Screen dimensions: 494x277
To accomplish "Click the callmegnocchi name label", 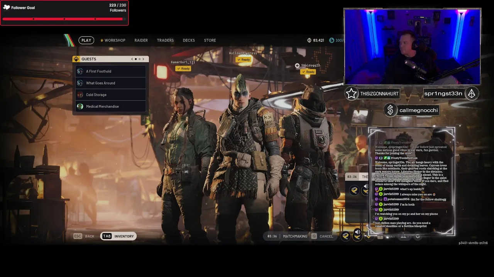I will pyautogui.click(x=418, y=110).
